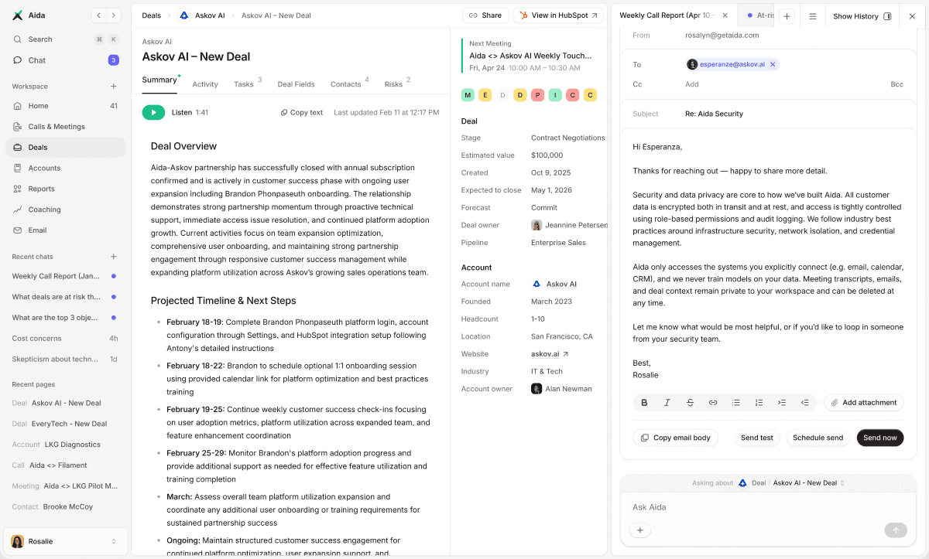
Task: Play the summary audio
Action: (x=153, y=113)
